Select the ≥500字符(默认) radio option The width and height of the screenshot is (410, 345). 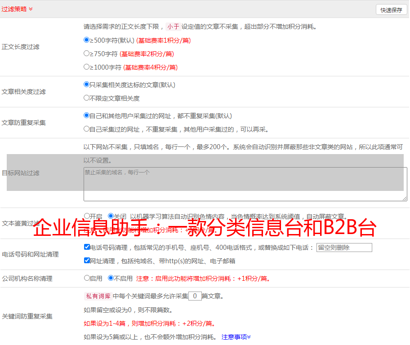(x=87, y=40)
